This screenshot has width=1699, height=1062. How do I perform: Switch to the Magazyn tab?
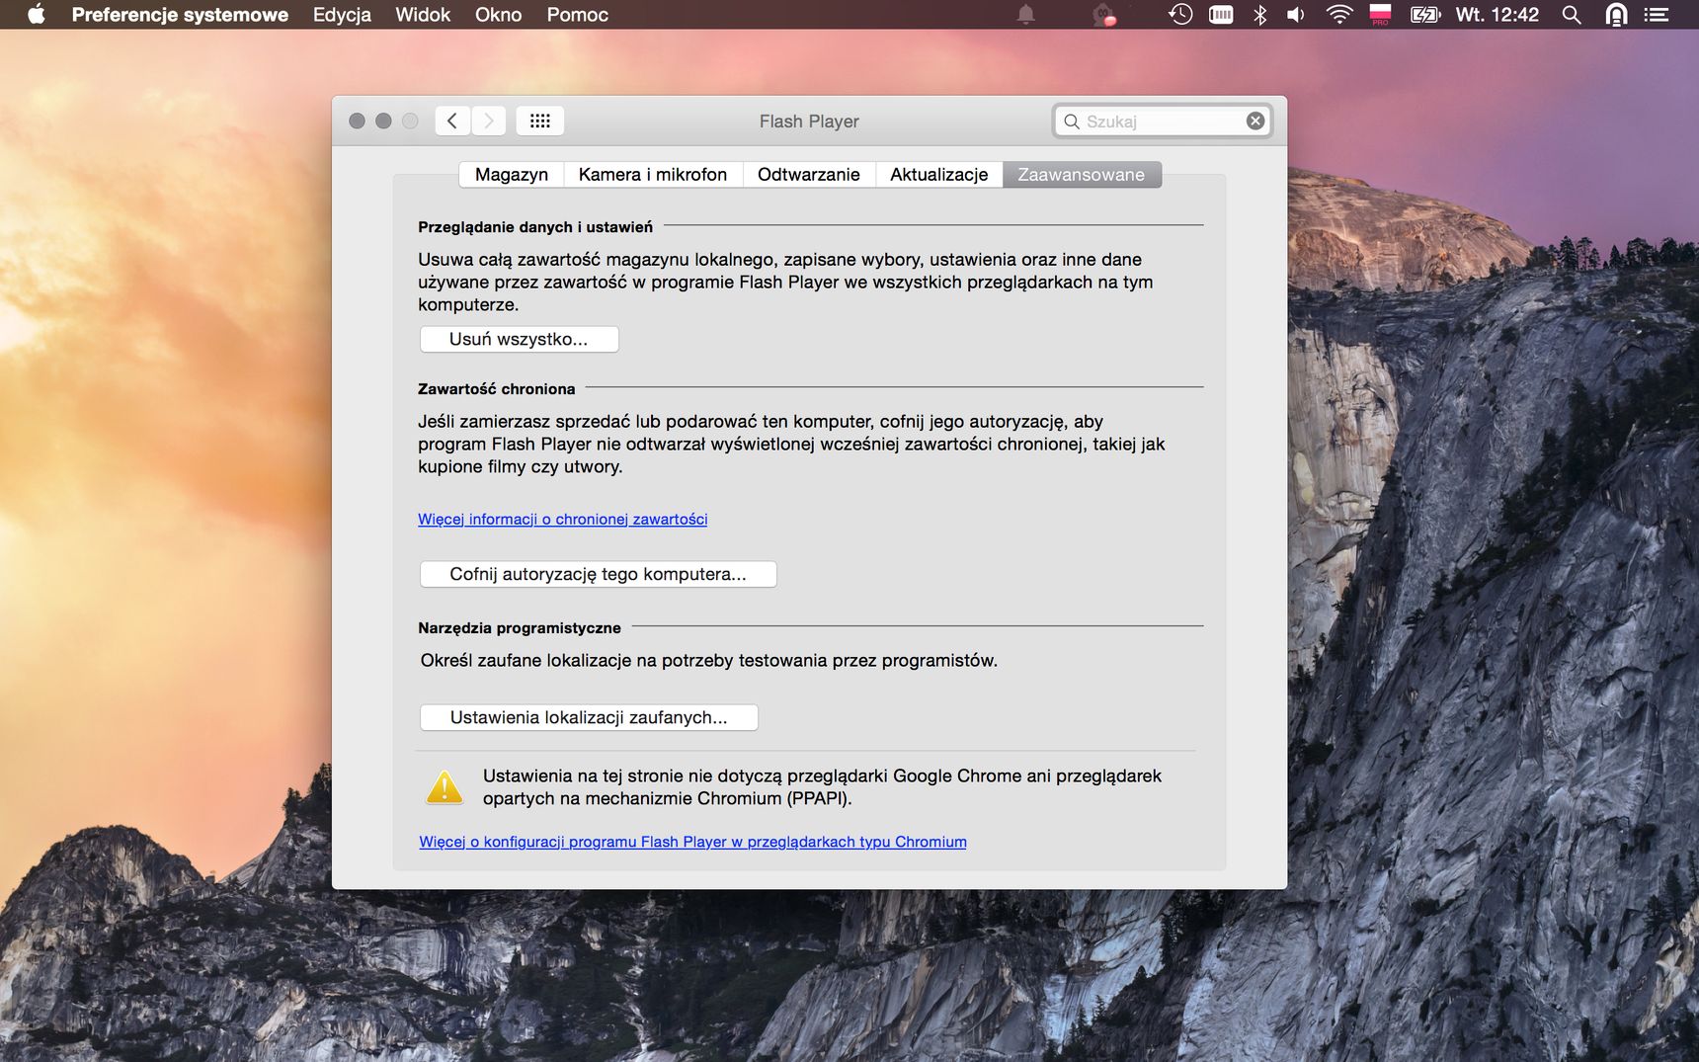pyautogui.click(x=512, y=175)
